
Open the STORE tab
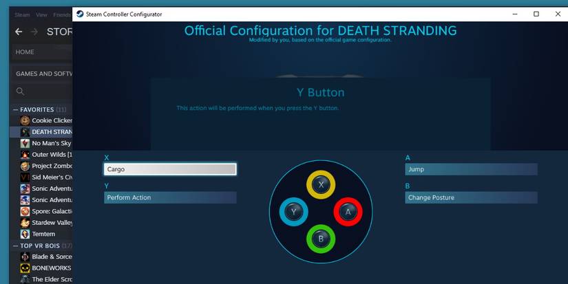[x=59, y=32]
